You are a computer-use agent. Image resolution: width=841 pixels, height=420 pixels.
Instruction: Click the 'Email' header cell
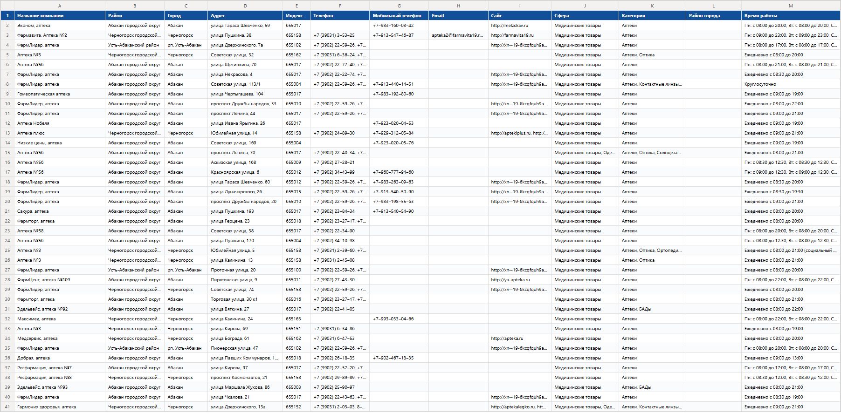point(458,16)
